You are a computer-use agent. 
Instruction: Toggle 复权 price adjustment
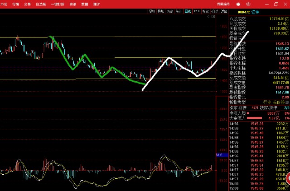pos(152,10)
